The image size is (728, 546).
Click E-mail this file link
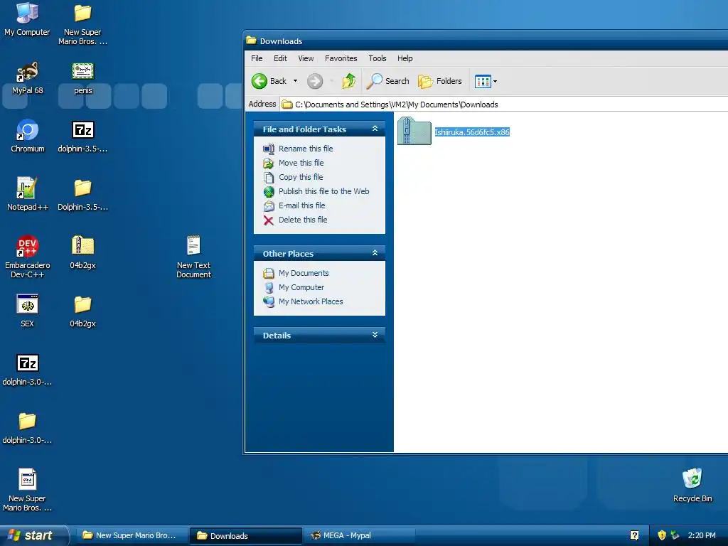(301, 205)
